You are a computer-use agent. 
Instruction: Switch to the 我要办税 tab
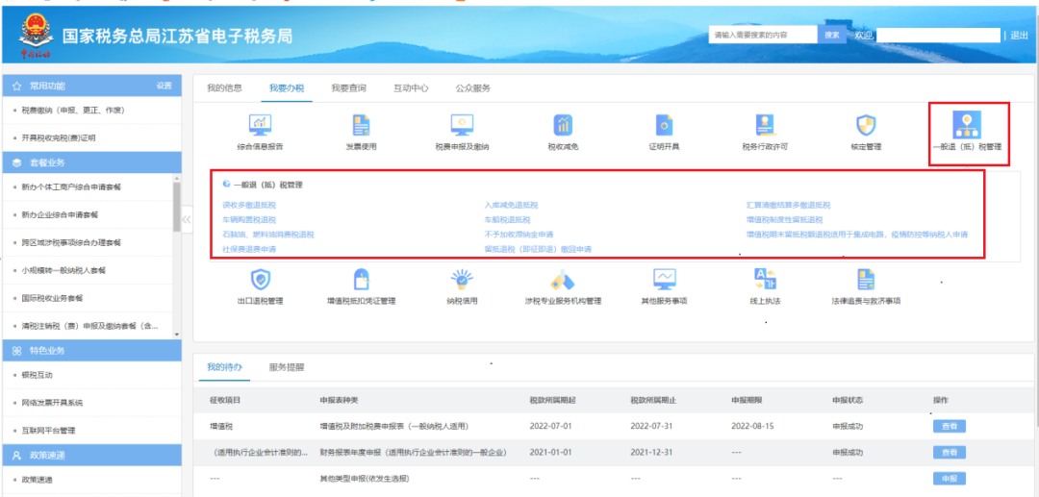(287, 88)
